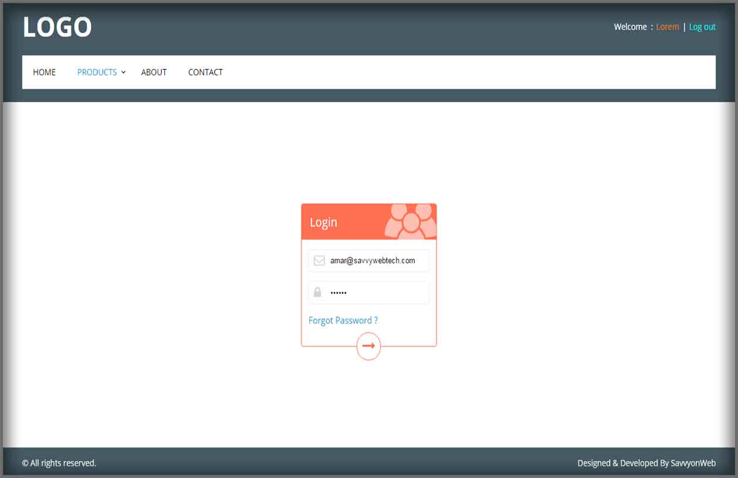The width and height of the screenshot is (738, 478).
Task: Open the ABOUT menu item
Action: [x=154, y=72]
